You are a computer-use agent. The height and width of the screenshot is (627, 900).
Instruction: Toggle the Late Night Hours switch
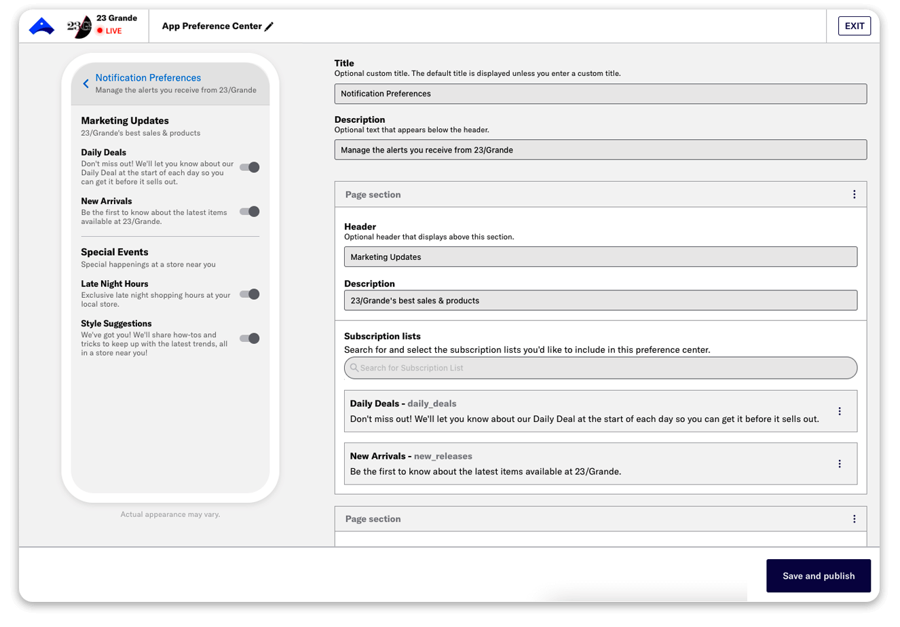(x=250, y=294)
